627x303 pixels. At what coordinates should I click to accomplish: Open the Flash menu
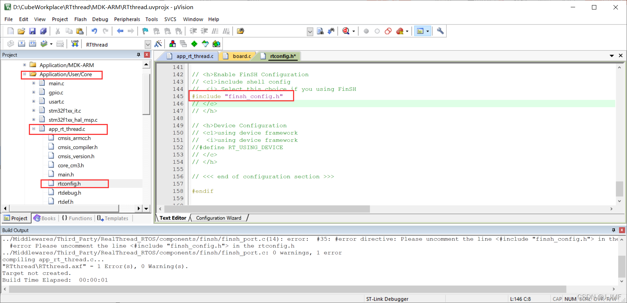click(x=80, y=19)
